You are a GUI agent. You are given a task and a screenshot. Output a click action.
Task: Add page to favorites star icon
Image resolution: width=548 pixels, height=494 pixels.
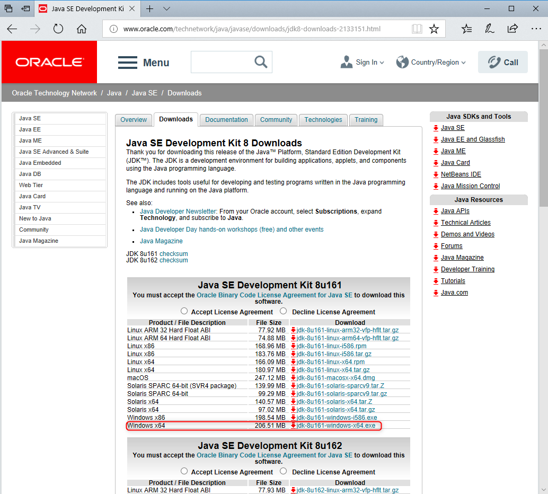(x=434, y=29)
